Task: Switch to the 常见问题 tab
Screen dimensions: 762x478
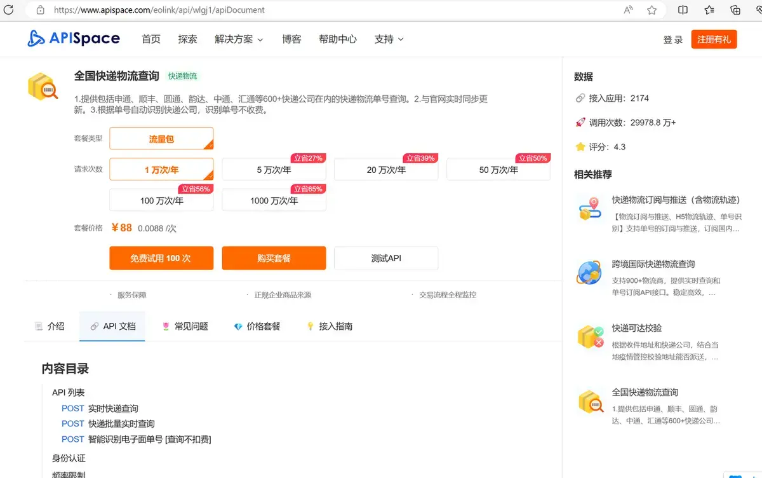Action: (185, 326)
